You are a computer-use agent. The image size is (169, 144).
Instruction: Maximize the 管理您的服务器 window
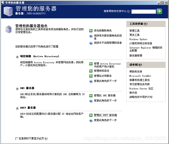coord(162,2)
